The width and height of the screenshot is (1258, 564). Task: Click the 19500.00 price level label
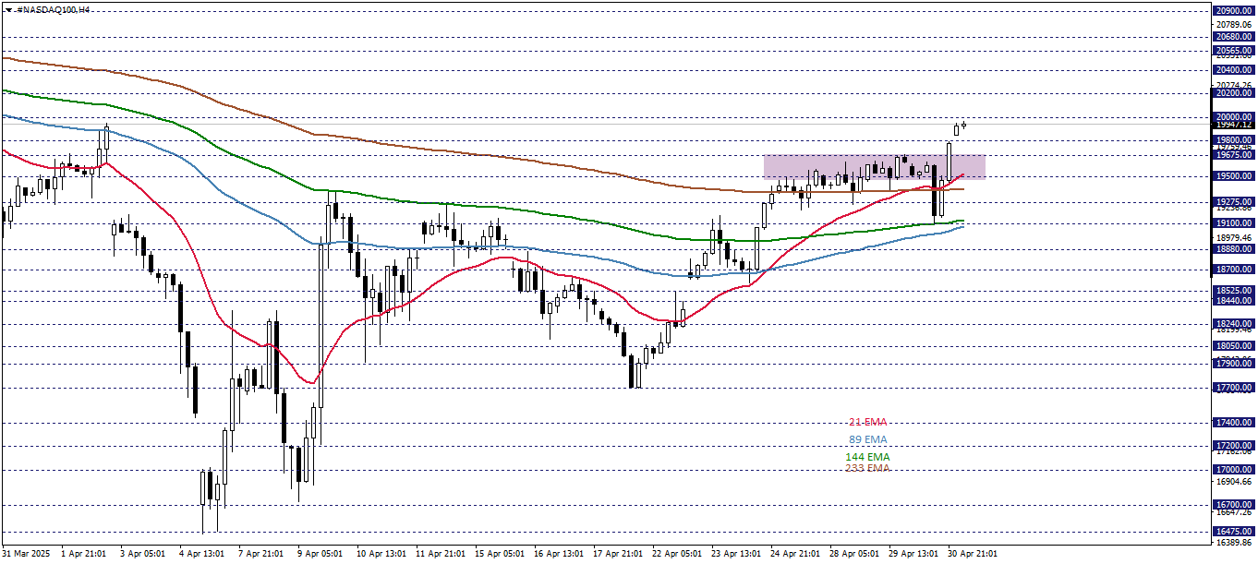coord(1234,176)
